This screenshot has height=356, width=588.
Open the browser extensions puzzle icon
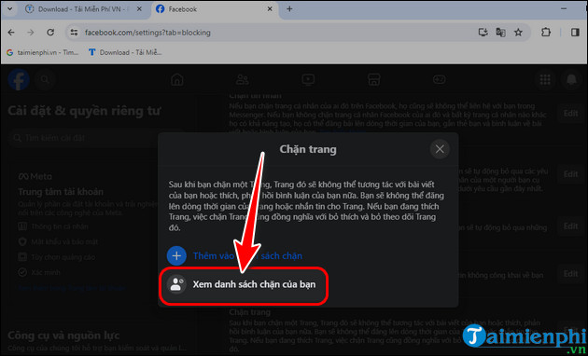546,33
